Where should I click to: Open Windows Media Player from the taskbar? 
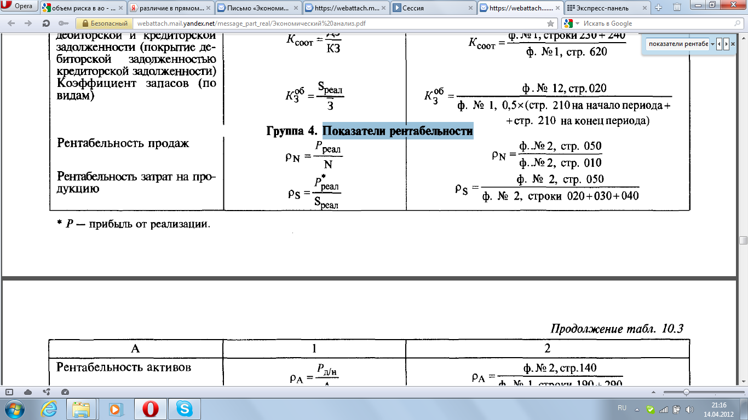coord(115,409)
